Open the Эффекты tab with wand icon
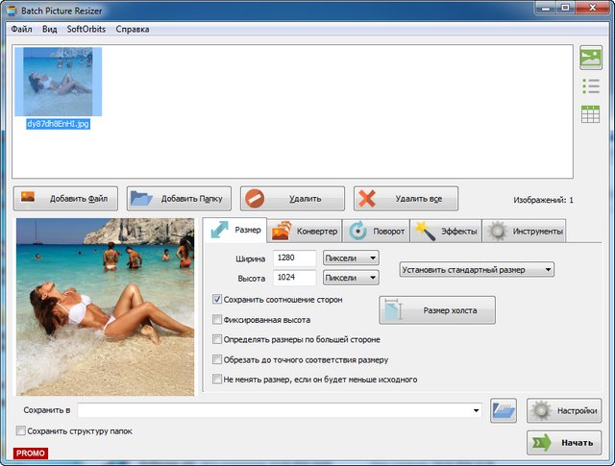Viewport: 615px width, 466px height. pos(445,232)
